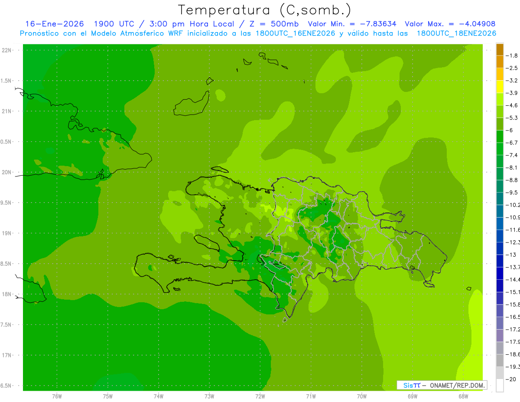520x402 pixels.
Task: Pick the lime swatch between -3.9 and -4.6
Action: tap(500, 99)
